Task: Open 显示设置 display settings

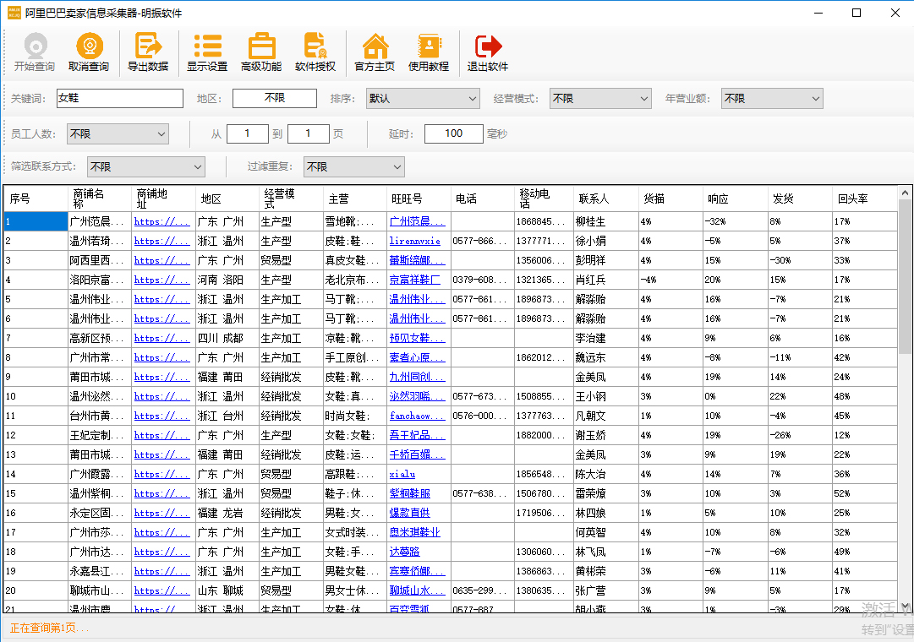Action: pos(207,52)
